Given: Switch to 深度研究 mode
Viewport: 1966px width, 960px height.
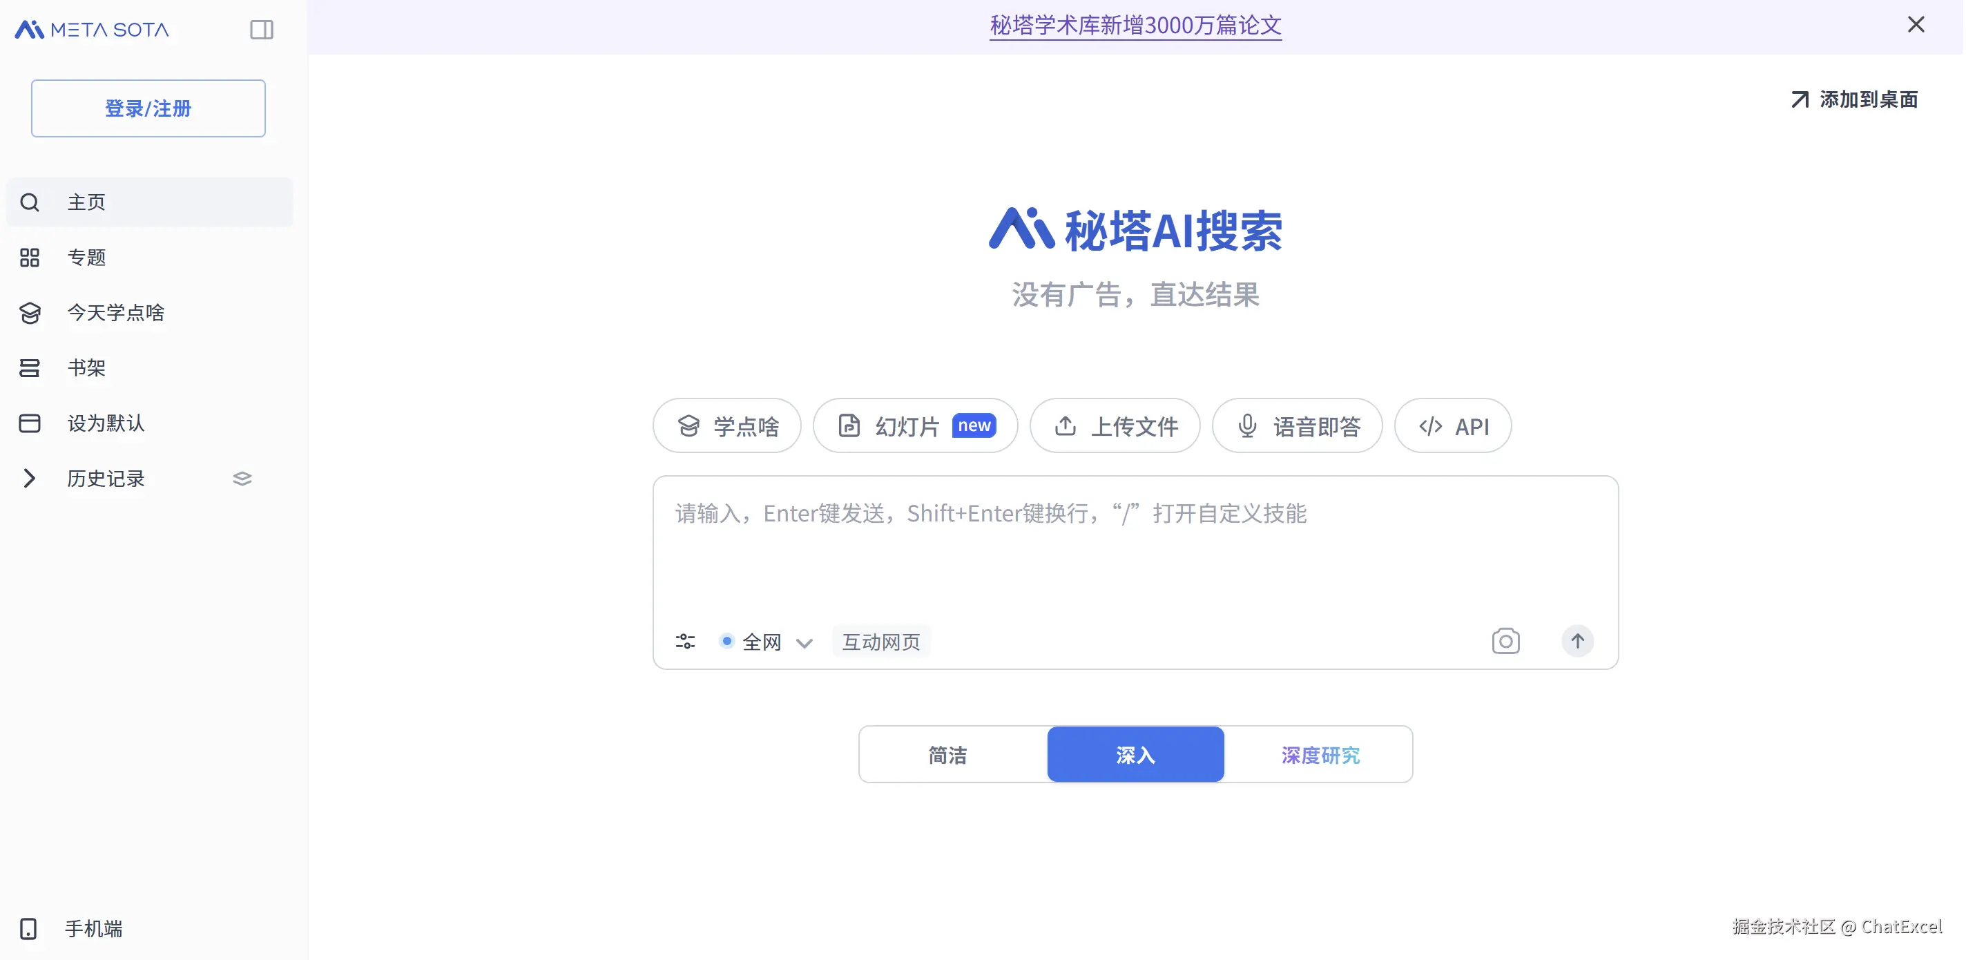Looking at the screenshot, I should coord(1320,755).
